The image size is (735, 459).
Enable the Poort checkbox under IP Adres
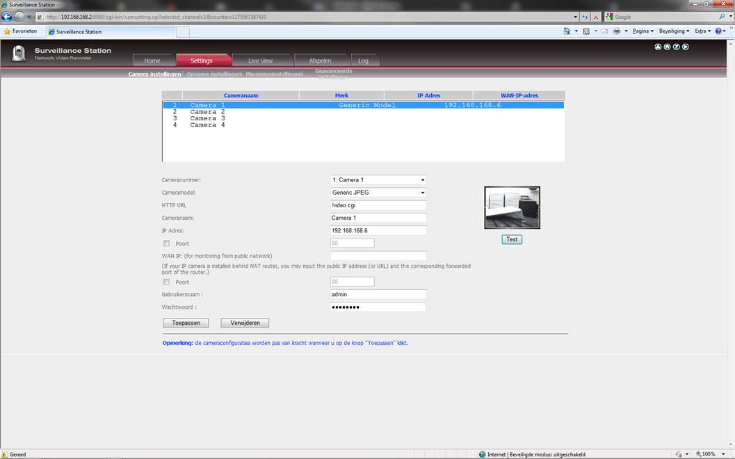(x=166, y=243)
